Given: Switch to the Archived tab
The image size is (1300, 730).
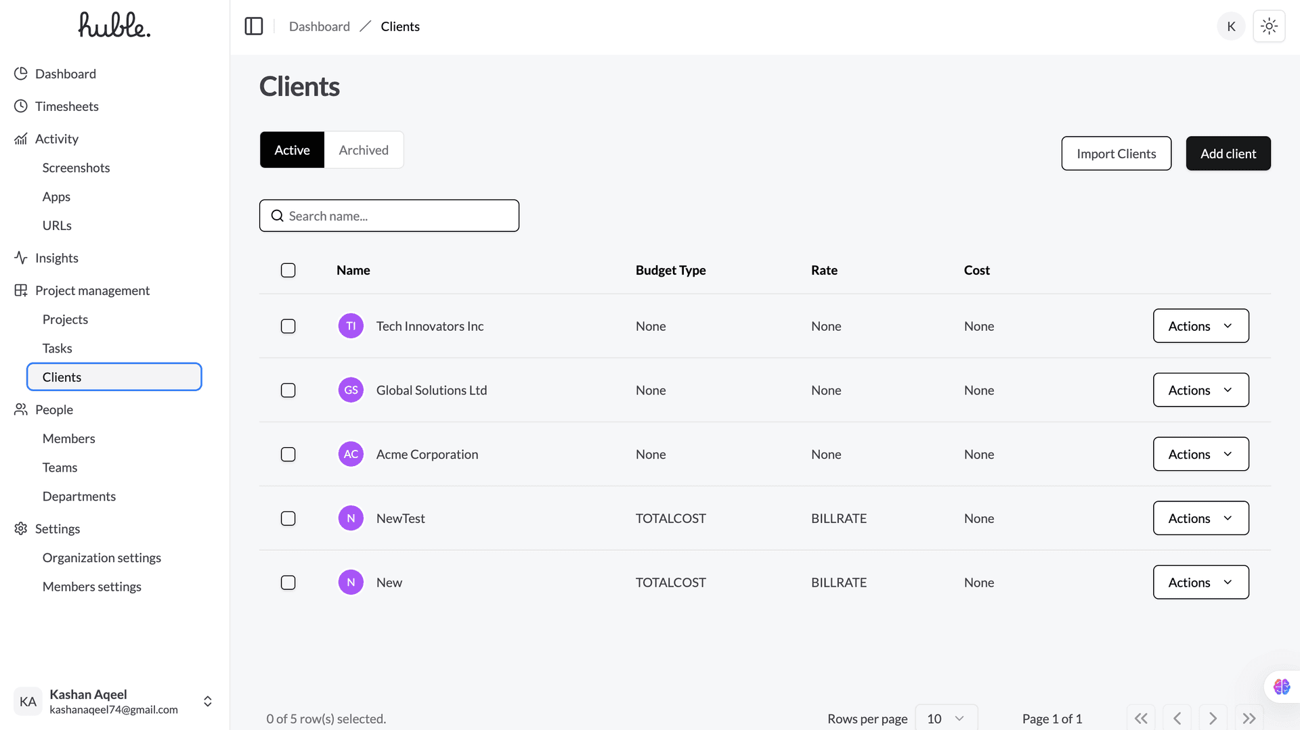Looking at the screenshot, I should [x=364, y=150].
